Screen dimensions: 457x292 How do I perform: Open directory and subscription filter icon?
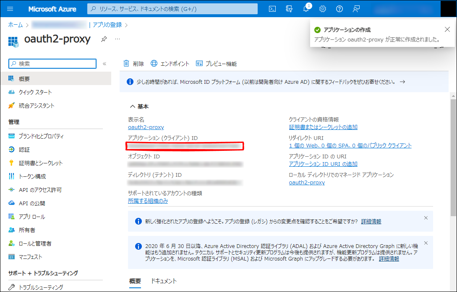(x=289, y=9)
